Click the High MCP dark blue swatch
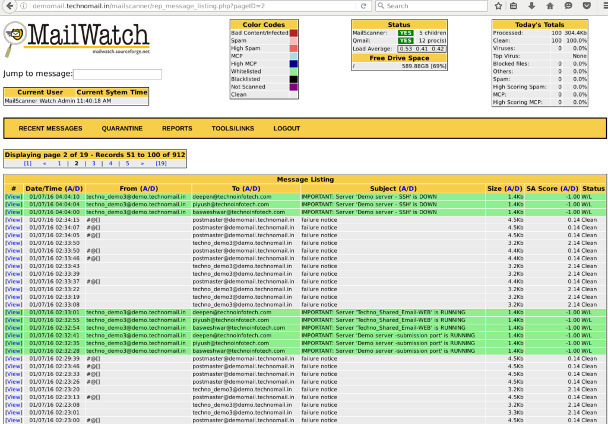608x424 pixels. point(293,64)
